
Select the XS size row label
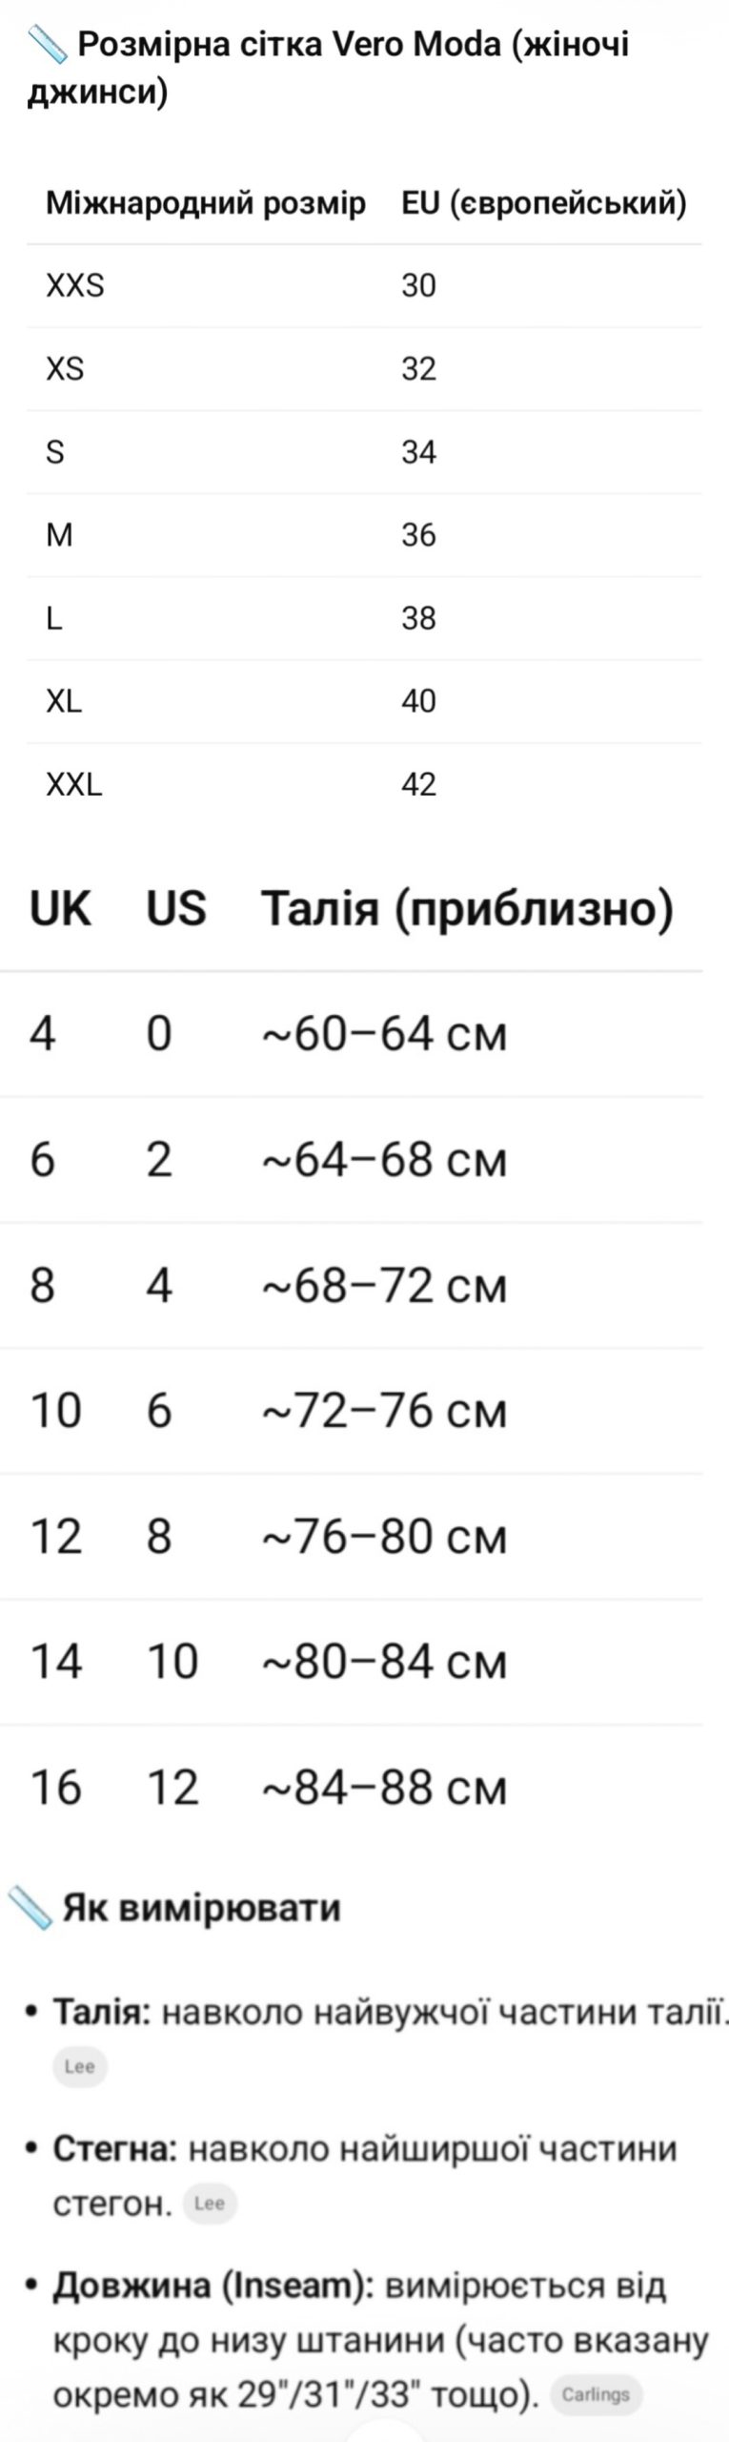pyautogui.click(x=65, y=368)
